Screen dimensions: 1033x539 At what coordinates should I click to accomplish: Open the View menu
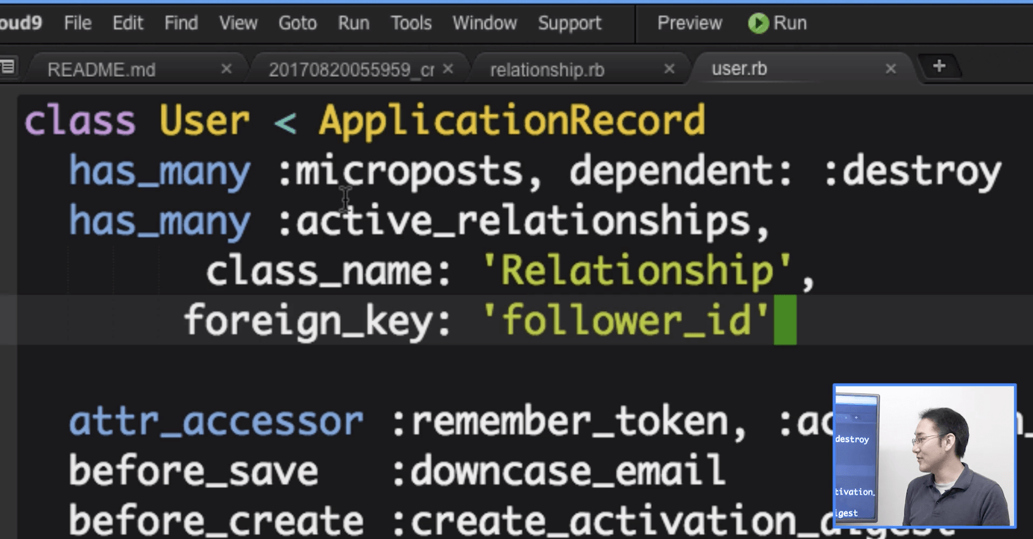(x=238, y=23)
